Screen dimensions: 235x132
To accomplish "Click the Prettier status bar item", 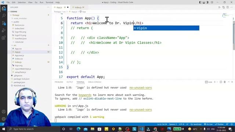I will click(x=219, y=124).
